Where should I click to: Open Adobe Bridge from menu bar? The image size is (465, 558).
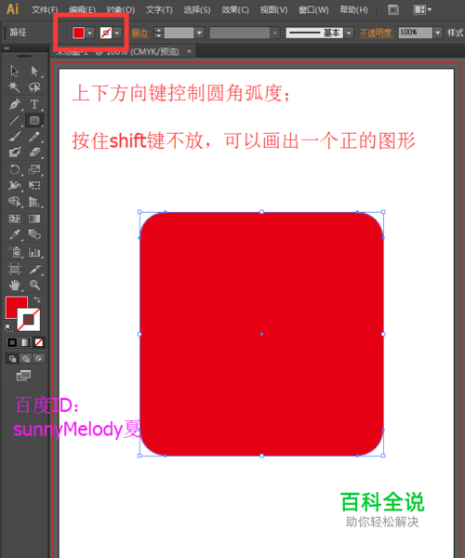pyautogui.click(x=393, y=9)
